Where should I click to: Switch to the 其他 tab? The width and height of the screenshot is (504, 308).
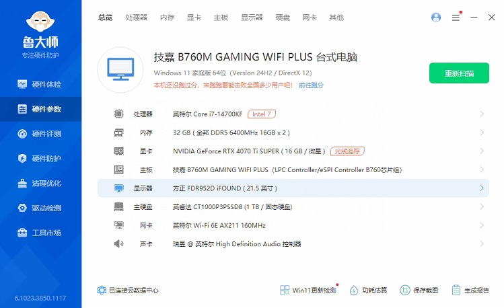tap(336, 17)
